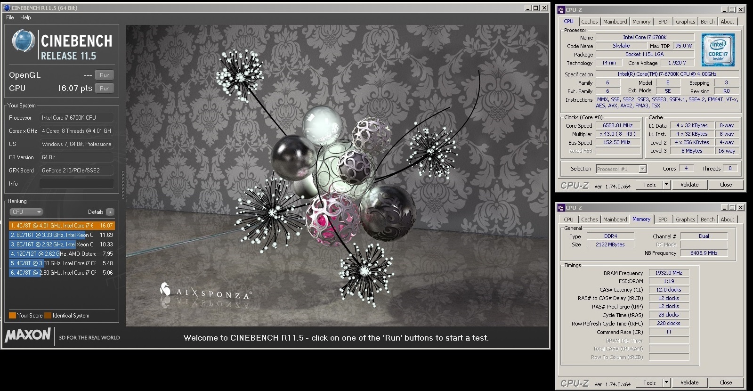Click the Command Rate value 1T

click(x=669, y=332)
